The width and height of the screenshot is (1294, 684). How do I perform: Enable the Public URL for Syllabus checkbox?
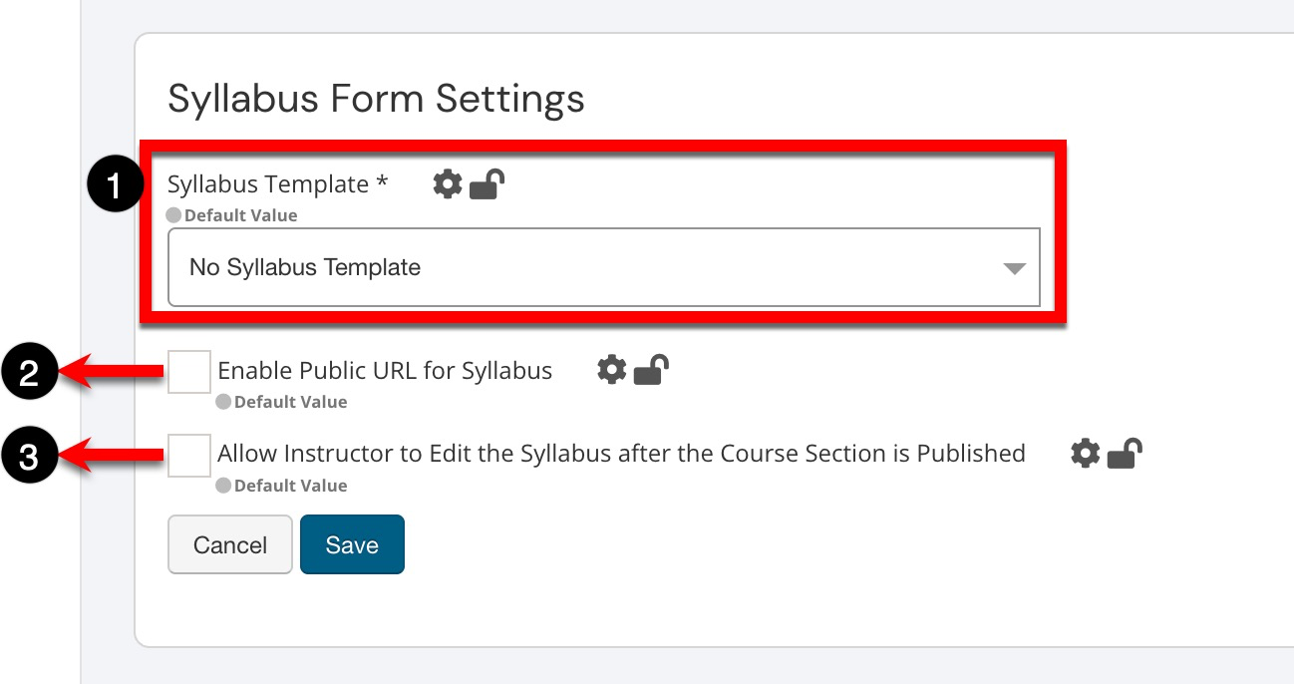[189, 372]
